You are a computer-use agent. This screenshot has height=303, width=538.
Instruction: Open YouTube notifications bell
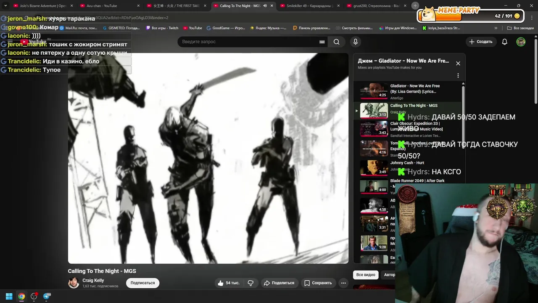505,42
